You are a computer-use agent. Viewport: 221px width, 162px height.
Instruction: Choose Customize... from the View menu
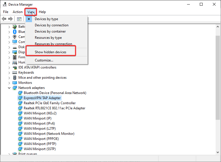pos(57,60)
